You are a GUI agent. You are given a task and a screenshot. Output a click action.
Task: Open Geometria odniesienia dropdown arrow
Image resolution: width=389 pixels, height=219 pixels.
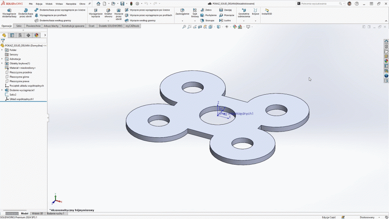pos(244,21)
